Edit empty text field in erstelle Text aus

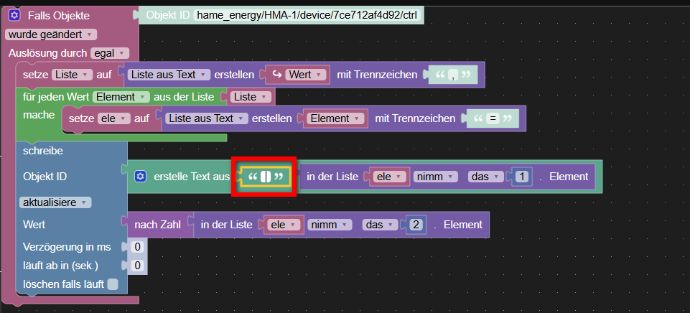[x=266, y=177]
